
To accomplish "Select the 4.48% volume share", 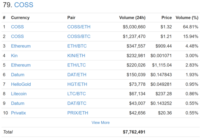I will pos(192,46).
